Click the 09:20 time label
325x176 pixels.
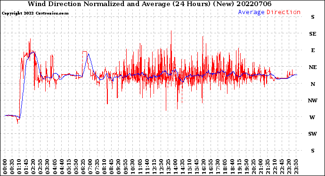[x=118, y=167]
